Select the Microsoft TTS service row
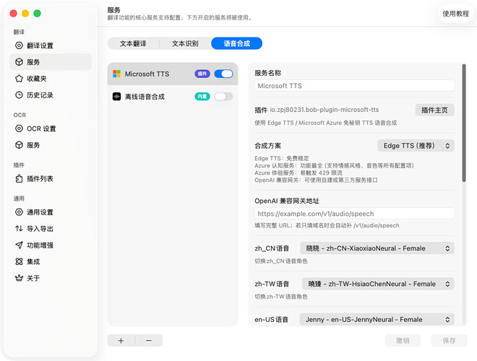The image size is (477, 361). (173, 74)
